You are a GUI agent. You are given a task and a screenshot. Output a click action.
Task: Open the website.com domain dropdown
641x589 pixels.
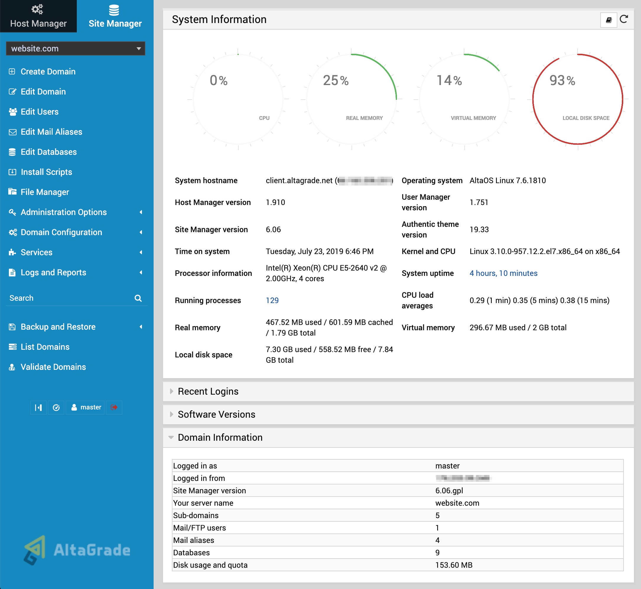[x=76, y=48]
